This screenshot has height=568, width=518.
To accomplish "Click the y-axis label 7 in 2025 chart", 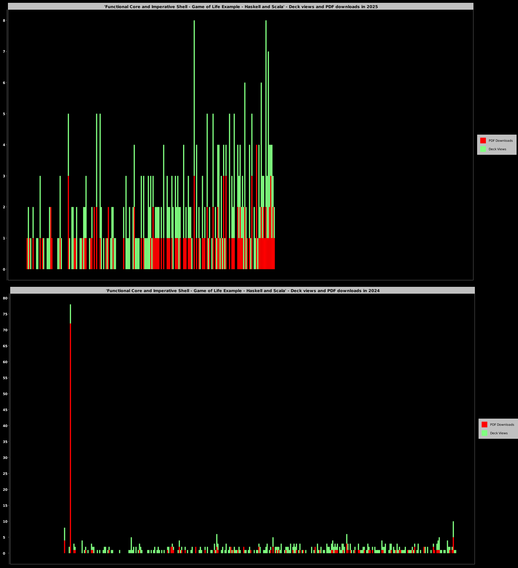I will (x=4, y=52).
